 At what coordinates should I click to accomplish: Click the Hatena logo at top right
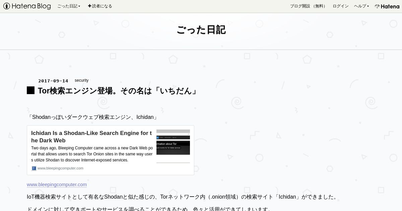tap(387, 6)
